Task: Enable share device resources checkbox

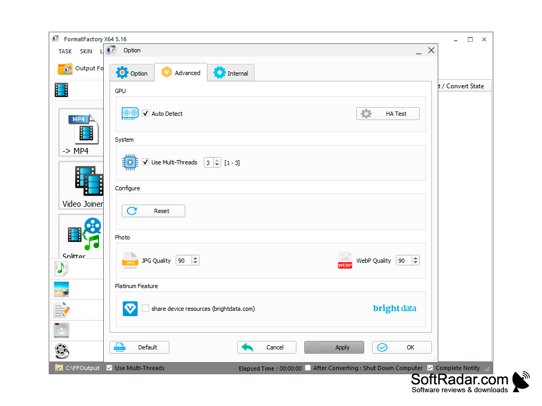Action: pyautogui.click(x=146, y=308)
